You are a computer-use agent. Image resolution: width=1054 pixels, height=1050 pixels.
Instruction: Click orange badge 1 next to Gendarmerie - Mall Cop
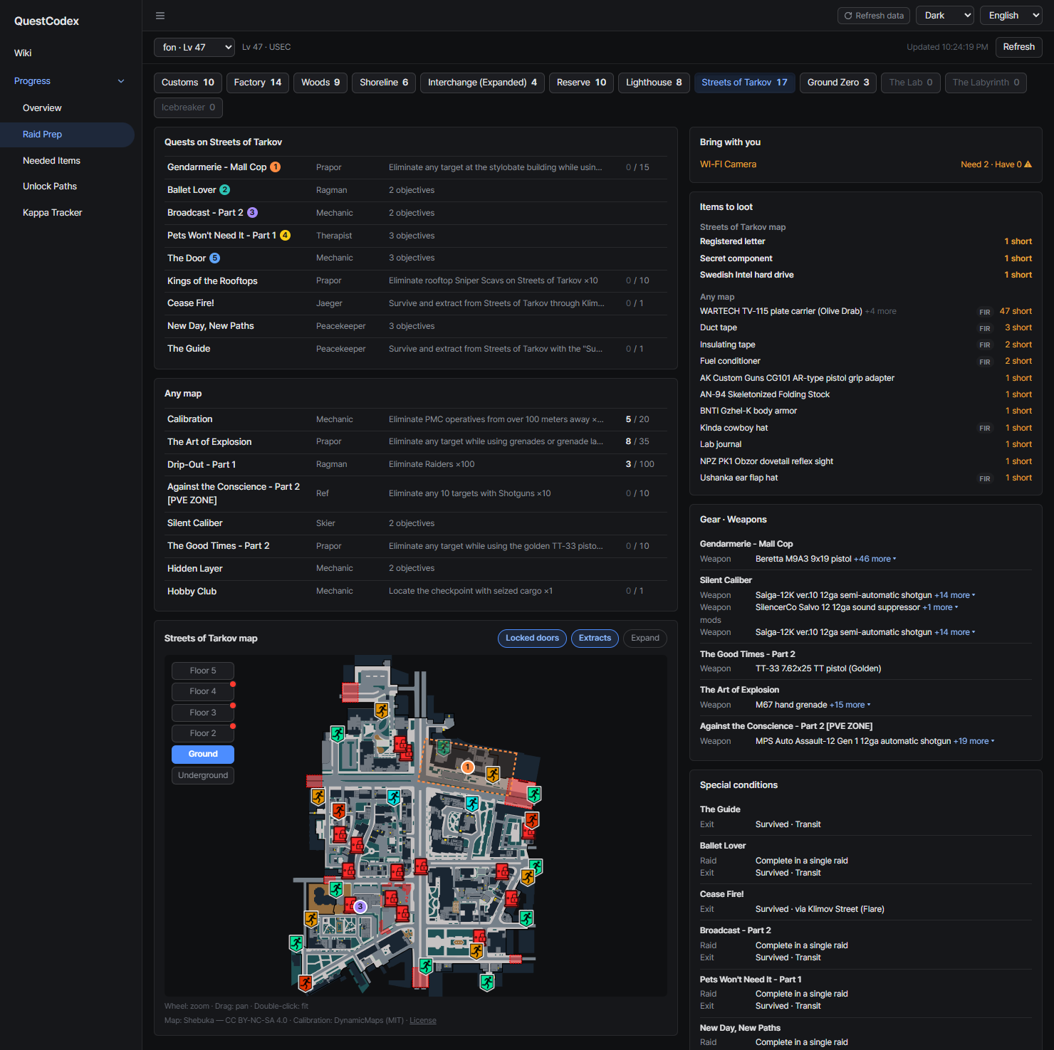pyautogui.click(x=275, y=167)
